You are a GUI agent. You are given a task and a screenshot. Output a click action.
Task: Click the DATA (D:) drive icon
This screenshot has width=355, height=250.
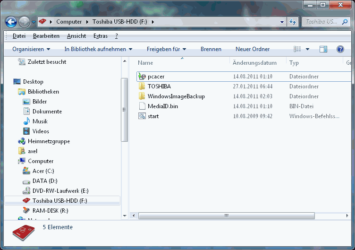[x=26, y=181]
